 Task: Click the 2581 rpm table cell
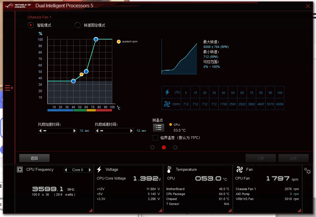pyautogui.click(x=232, y=104)
